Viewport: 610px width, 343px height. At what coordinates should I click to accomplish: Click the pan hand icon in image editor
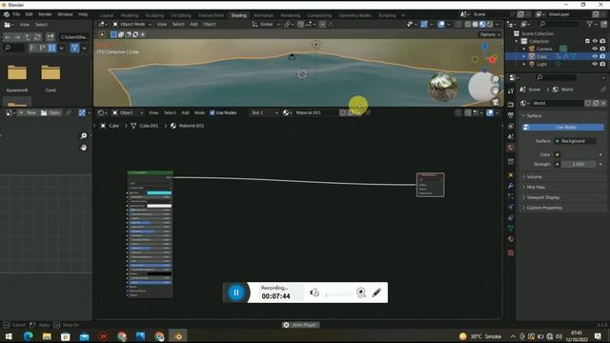(x=84, y=148)
